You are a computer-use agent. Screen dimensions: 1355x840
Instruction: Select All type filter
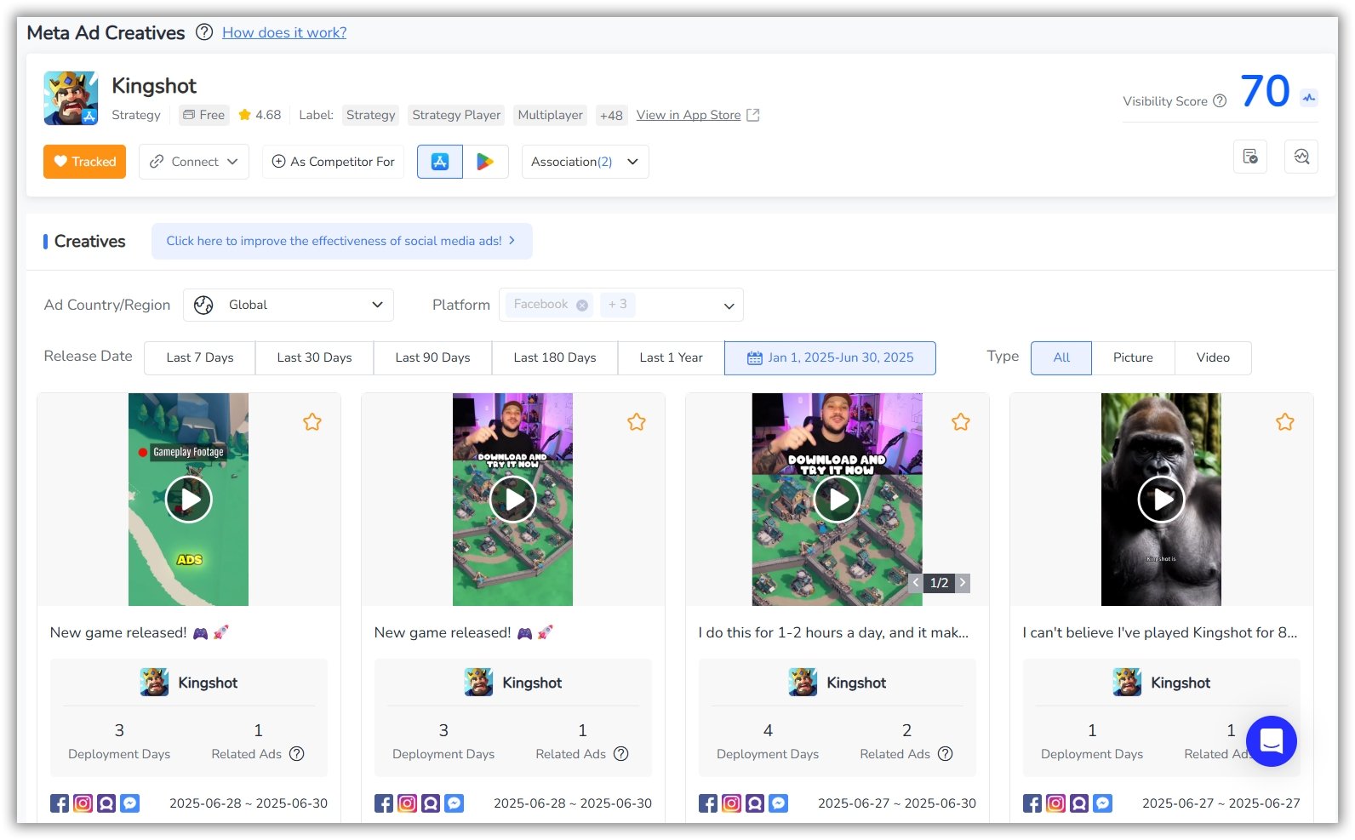point(1061,357)
